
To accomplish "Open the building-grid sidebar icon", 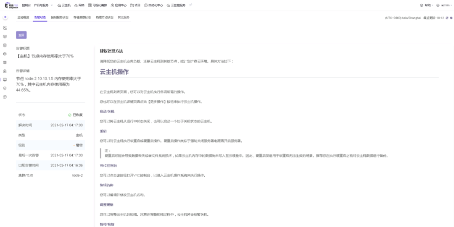I will [5, 63].
